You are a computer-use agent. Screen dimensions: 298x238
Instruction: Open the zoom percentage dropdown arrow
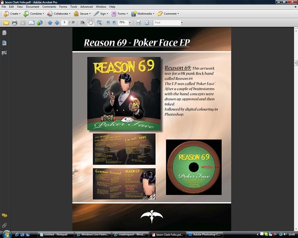click(x=130, y=23)
